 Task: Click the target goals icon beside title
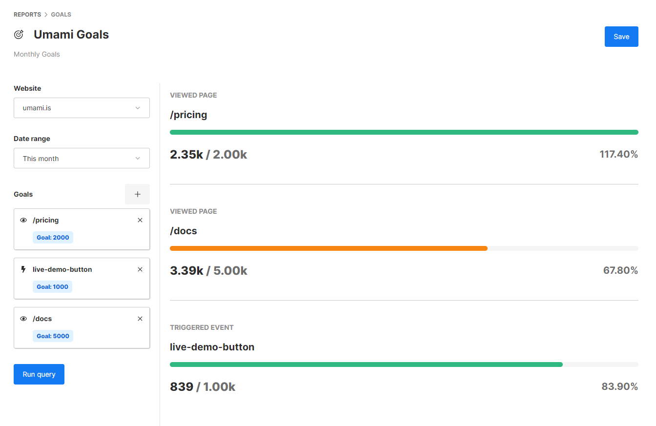click(x=19, y=35)
